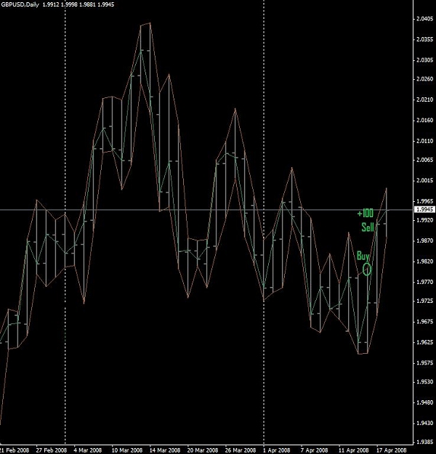
Task: Click the 1.9770 price scale label
Action: (x=424, y=282)
